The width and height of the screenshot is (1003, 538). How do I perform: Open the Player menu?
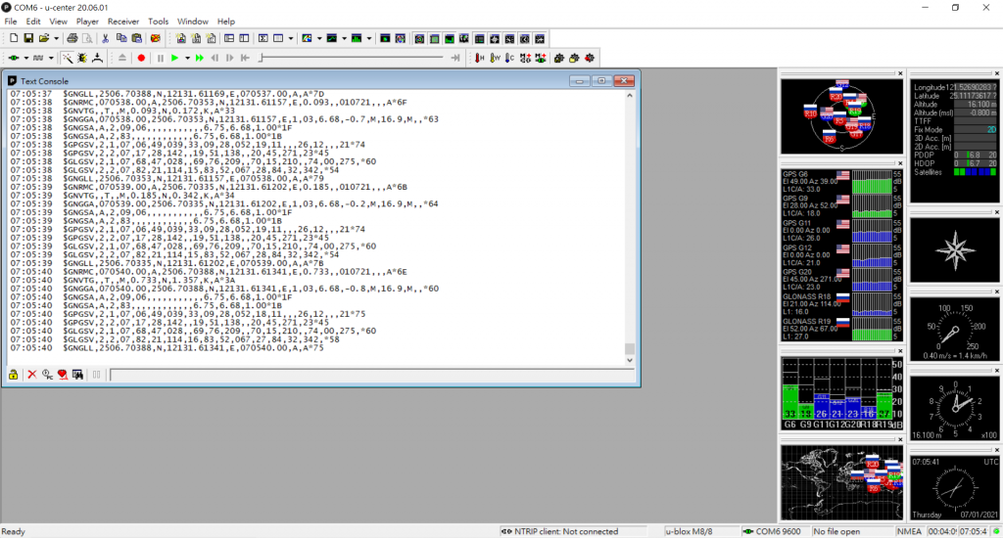tap(87, 21)
